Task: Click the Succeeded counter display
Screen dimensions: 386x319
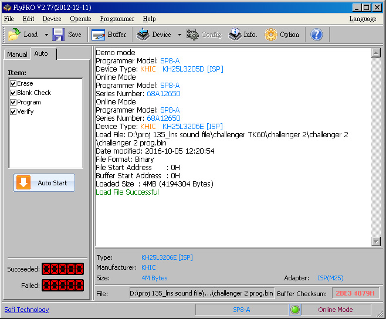Action: coord(63,269)
